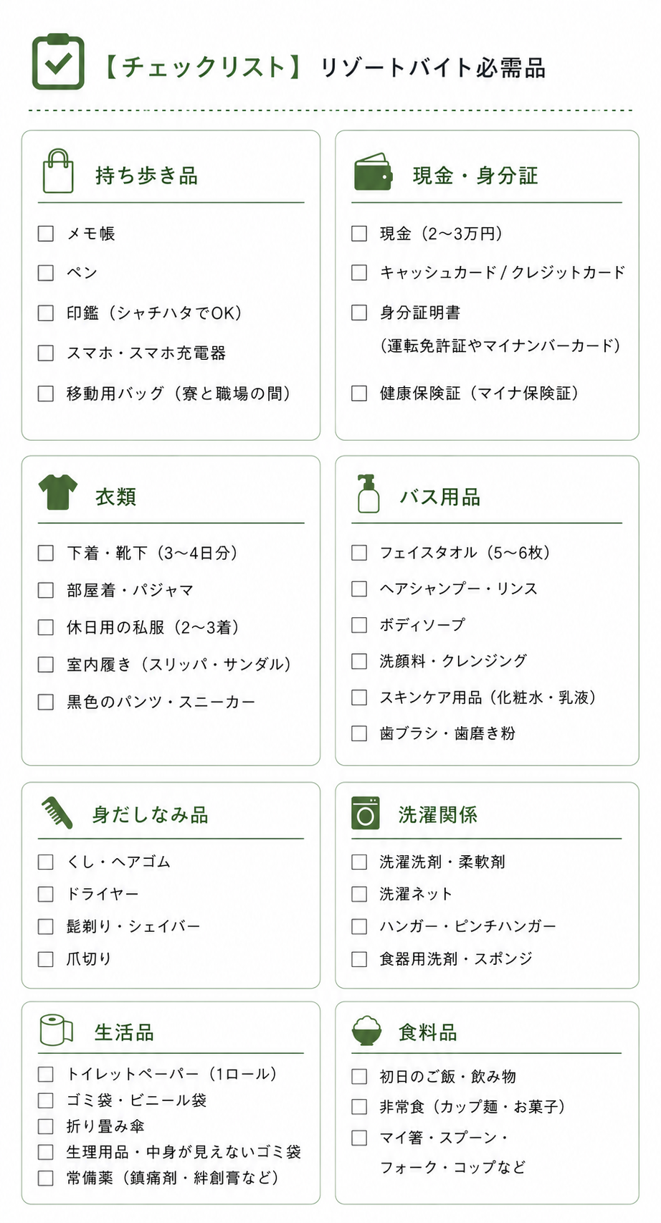Check the 折り畳み傘 checkbox

(x=46, y=1126)
